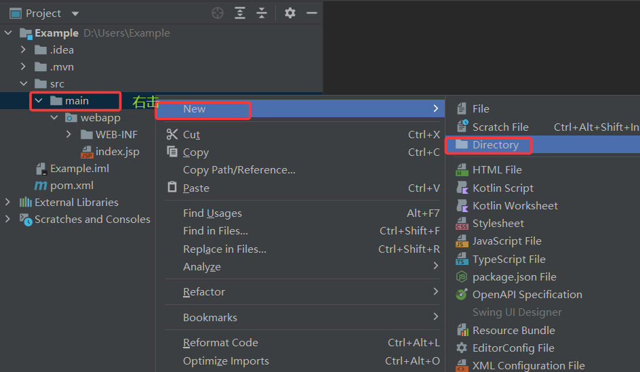
Task: Select the main folder in tree
Action: click(77, 101)
